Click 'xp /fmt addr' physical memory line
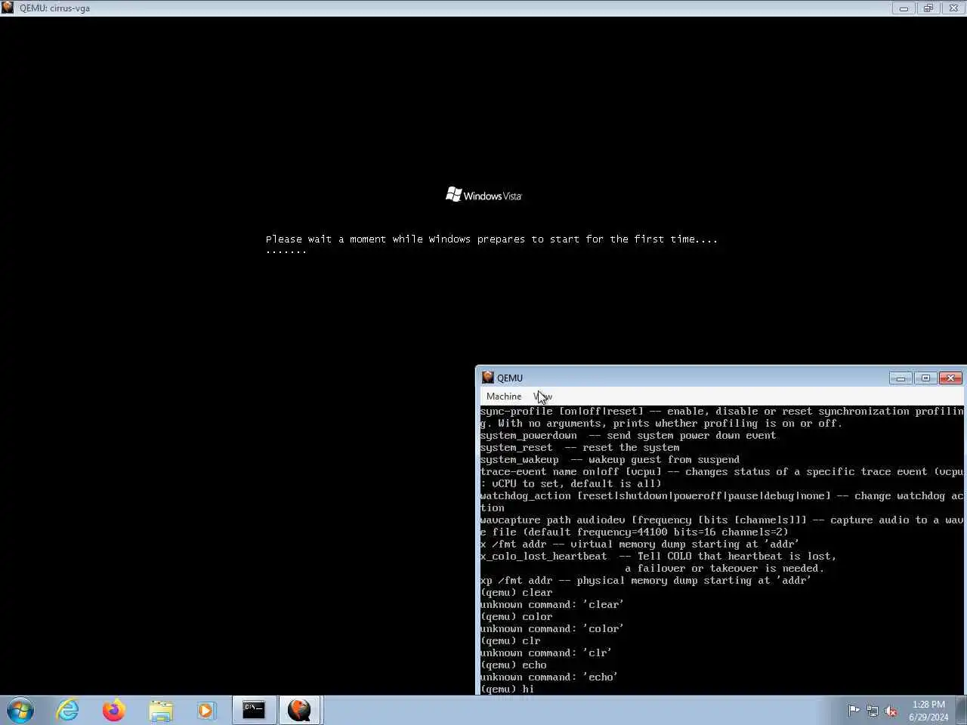 (646, 581)
